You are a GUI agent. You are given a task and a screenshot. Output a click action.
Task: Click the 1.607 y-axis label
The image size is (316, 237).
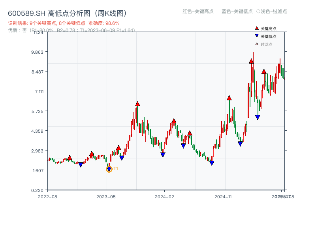[38, 171]
